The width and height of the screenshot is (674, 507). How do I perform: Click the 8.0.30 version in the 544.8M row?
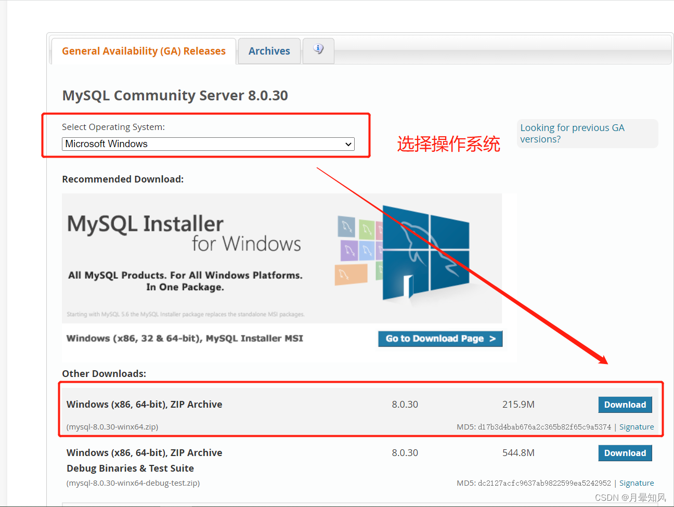pos(405,453)
